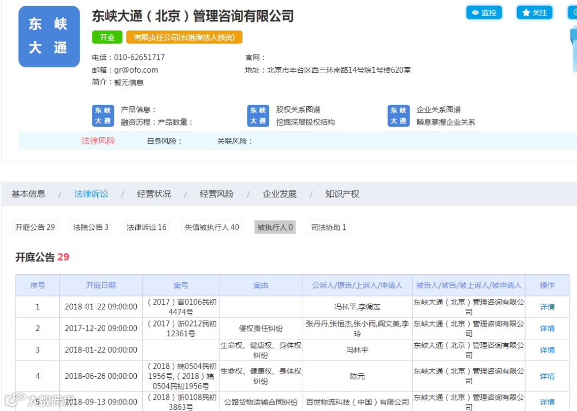Click company title 东峡大通(北京)管理咨询有限公司
The height and width of the screenshot is (411, 577).
pyautogui.click(x=193, y=16)
